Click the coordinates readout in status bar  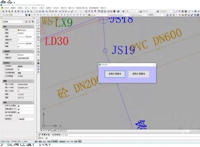click(x=14, y=141)
